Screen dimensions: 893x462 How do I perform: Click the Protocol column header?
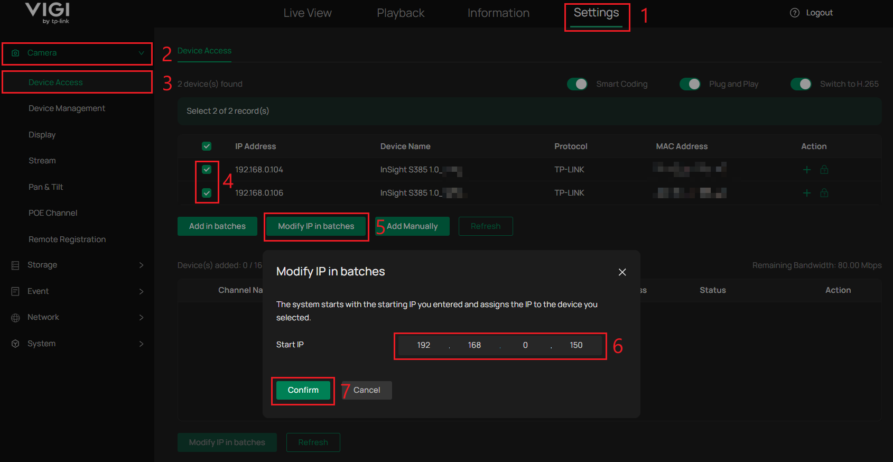click(571, 146)
